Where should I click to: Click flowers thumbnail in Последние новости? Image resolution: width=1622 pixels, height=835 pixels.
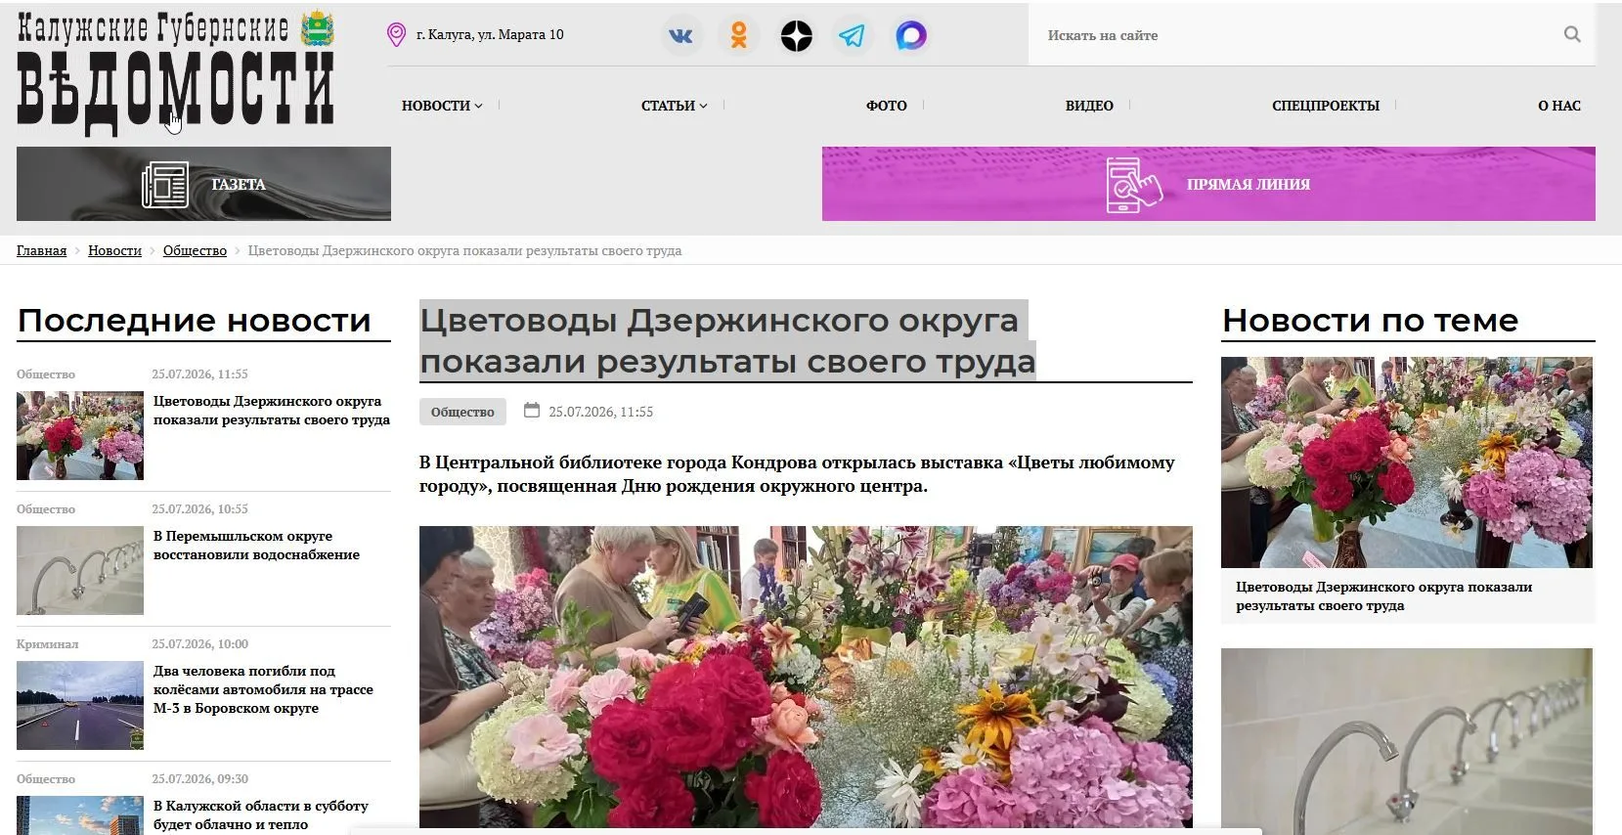[80, 436]
